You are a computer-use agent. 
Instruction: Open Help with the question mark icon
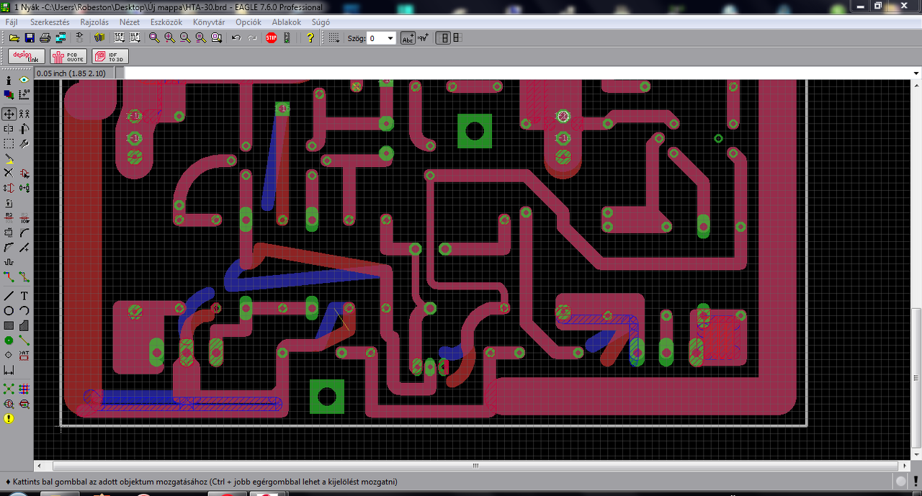pyautogui.click(x=310, y=38)
